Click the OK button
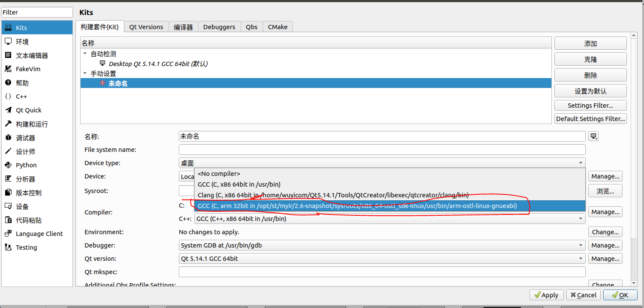The height and width of the screenshot is (308, 644). pos(620,295)
